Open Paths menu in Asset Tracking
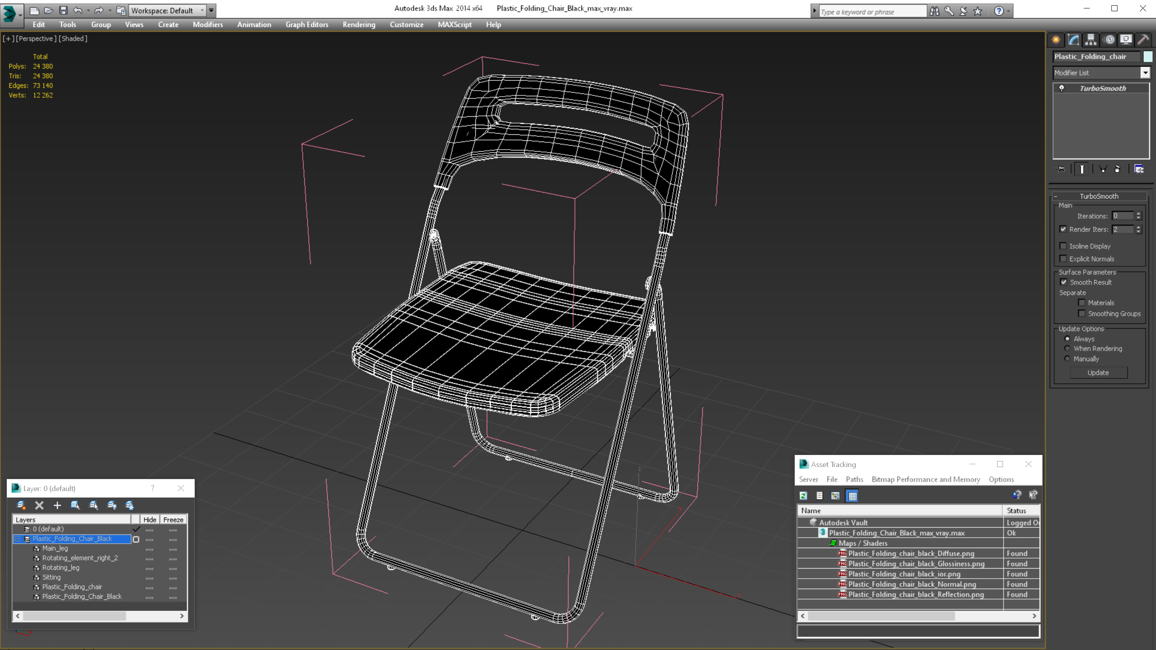Viewport: 1156px width, 650px height. tap(855, 479)
